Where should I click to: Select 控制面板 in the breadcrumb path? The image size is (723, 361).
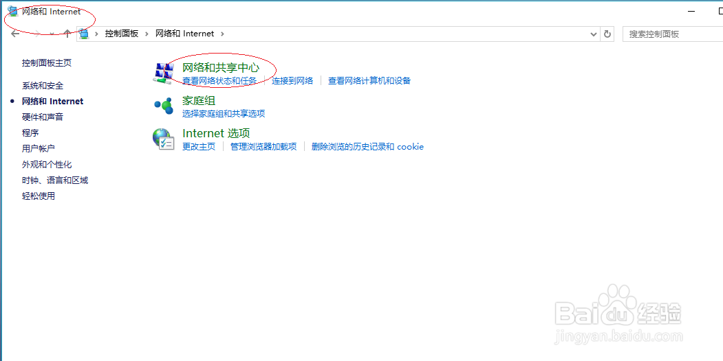pos(122,34)
